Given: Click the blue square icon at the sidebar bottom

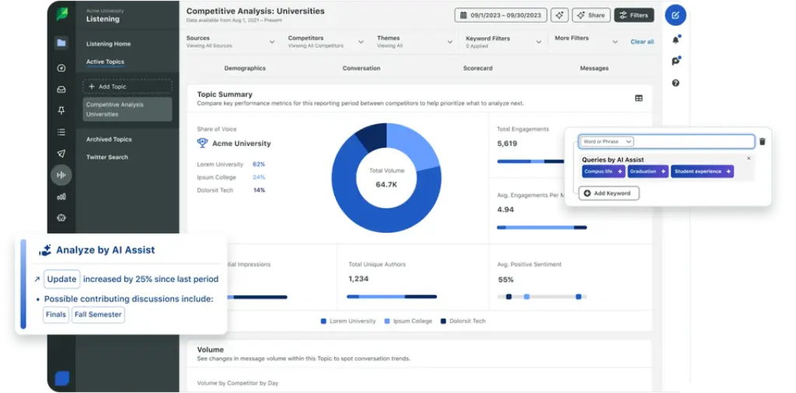Looking at the screenshot, I should [62, 378].
